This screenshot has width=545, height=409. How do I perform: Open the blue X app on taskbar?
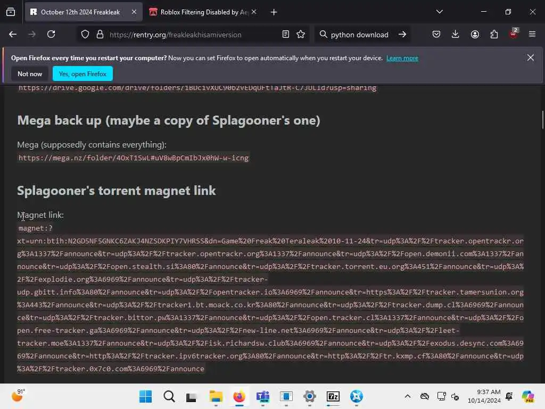point(356,396)
